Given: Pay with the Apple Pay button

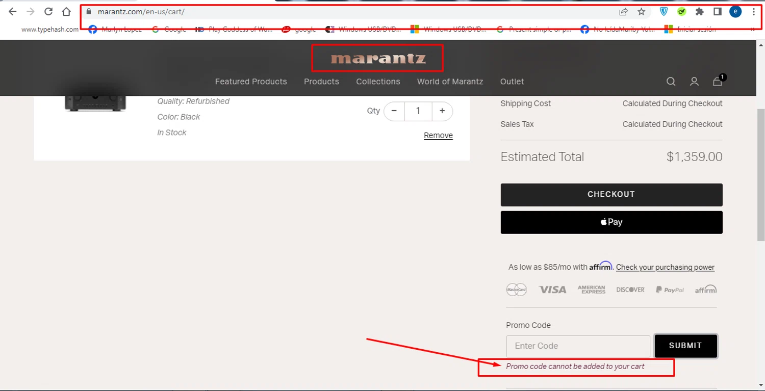Looking at the screenshot, I should pos(611,222).
